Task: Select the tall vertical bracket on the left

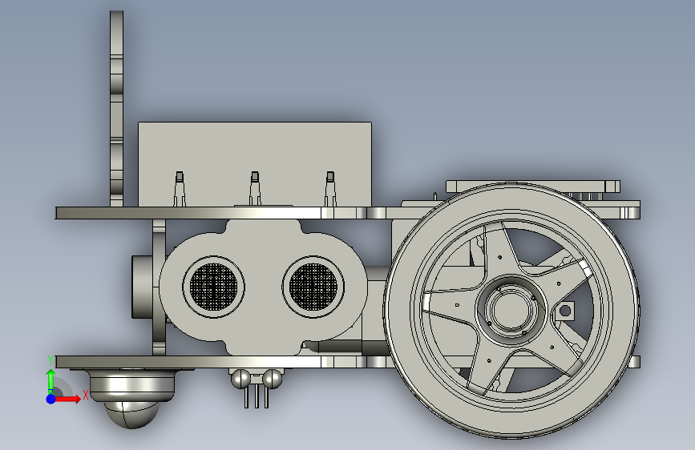Action: tap(116, 109)
